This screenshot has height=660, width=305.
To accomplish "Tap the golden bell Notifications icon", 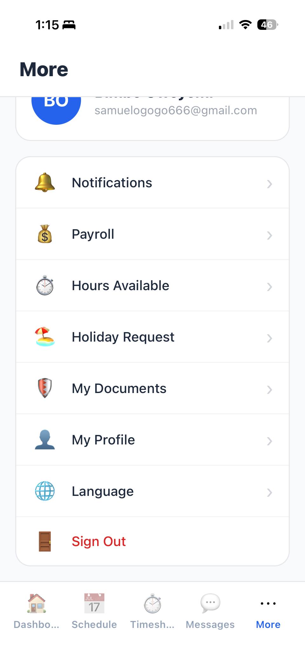I will (45, 183).
